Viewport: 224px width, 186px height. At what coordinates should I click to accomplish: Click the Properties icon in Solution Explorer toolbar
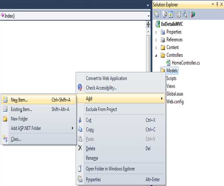pyautogui.click(x=157, y=15)
